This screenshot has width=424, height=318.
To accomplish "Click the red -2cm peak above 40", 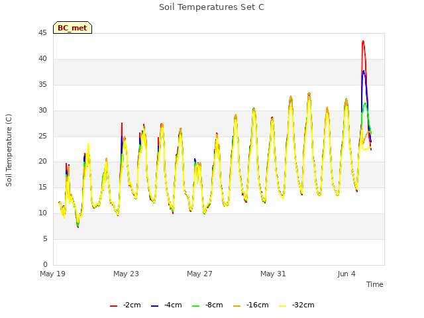I will point(363,41).
